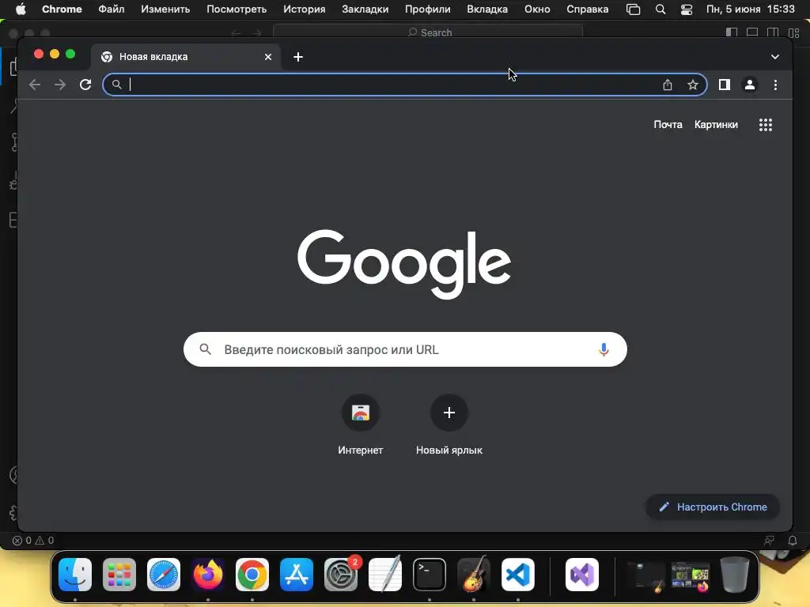Add a new shortcut via Новый ярлык
810x607 pixels.
(x=449, y=425)
